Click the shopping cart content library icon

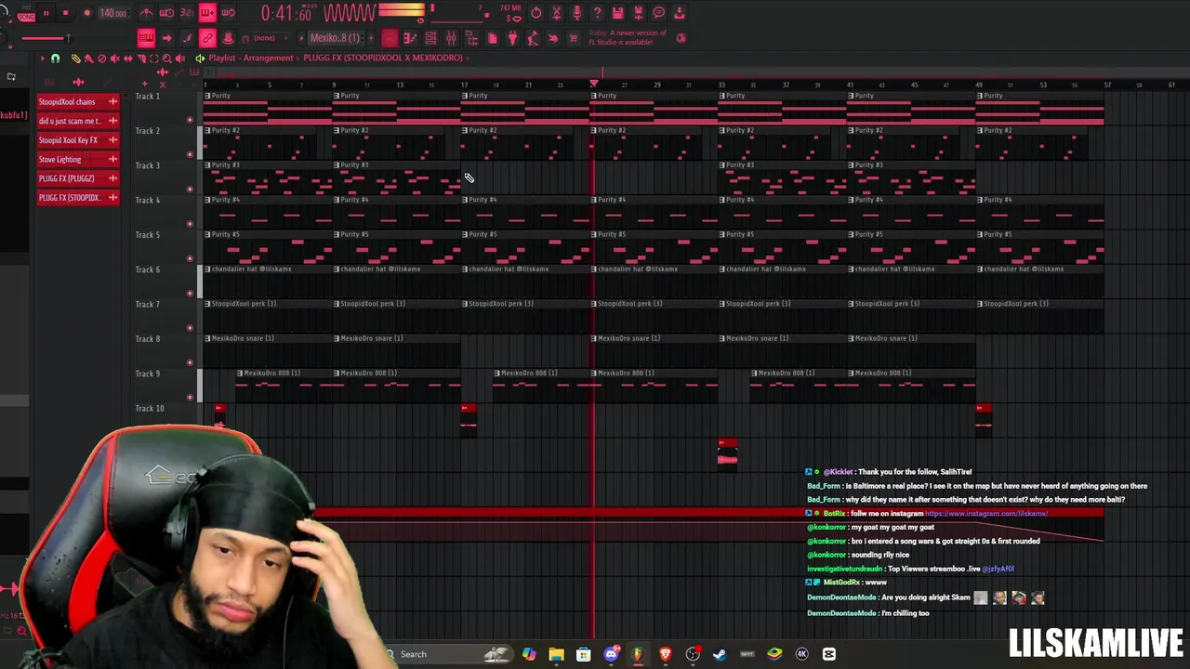pyautogui.click(x=574, y=38)
